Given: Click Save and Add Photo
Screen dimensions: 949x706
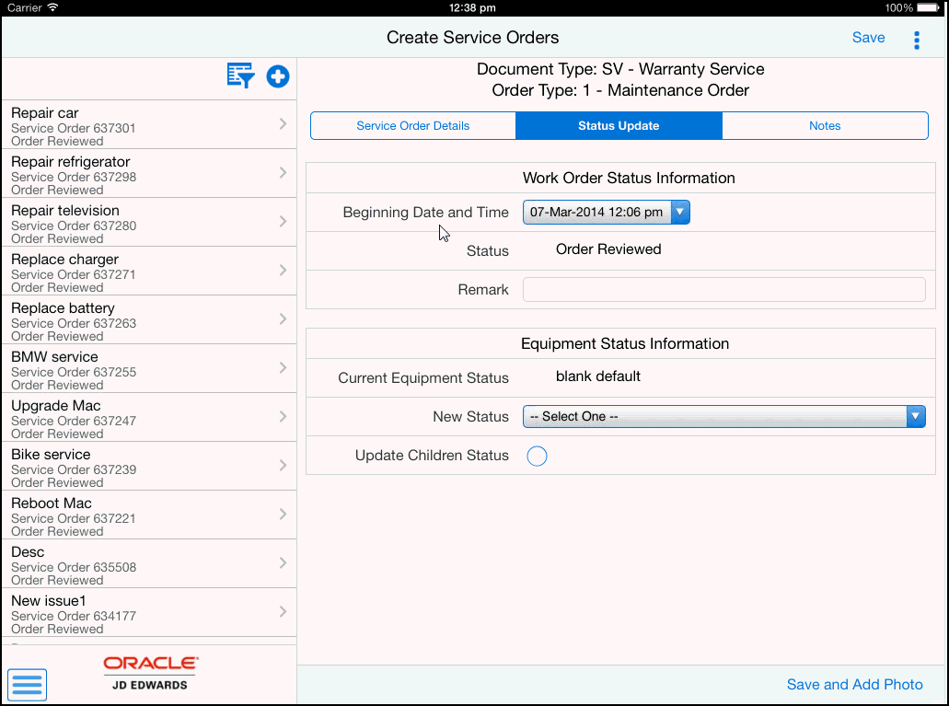Looking at the screenshot, I should 854,684.
